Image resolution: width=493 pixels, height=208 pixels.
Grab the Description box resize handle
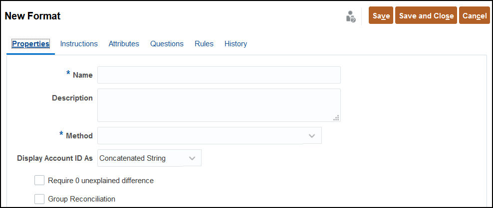(336, 117)
